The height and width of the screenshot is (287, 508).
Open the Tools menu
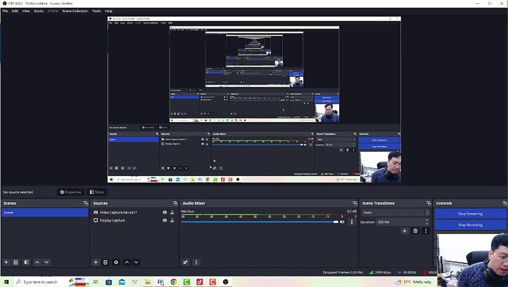[x=96, y=11]
